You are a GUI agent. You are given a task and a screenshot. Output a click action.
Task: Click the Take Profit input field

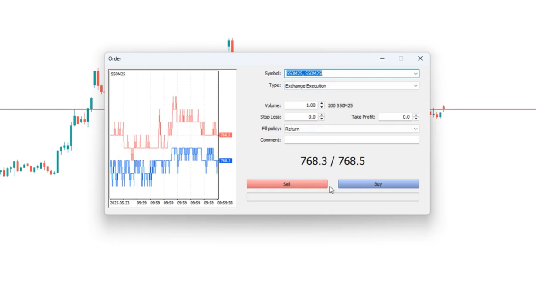click(395, 117)
